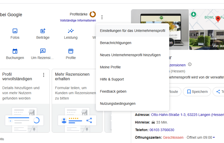Click the share button next to Speichern
224x143 pixels.
click(218, 92)
